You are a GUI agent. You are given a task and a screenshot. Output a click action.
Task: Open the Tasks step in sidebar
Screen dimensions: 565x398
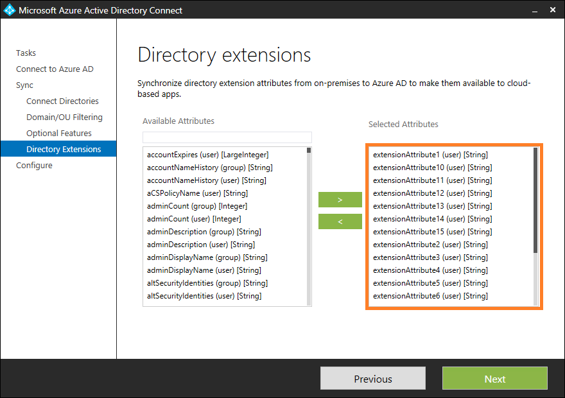click(26, 53)
